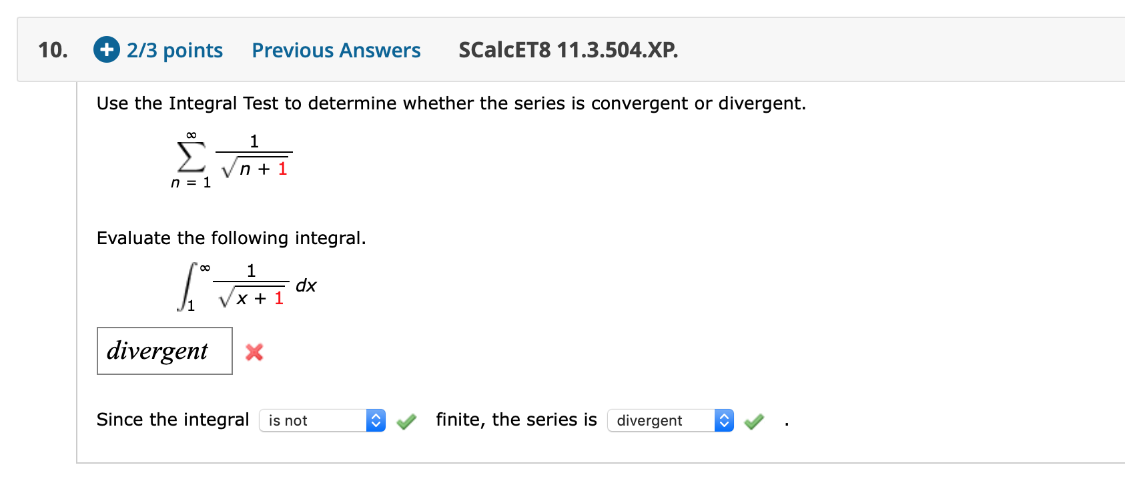The height and width of the screenshot is (479, 1125).
Task: Click the green checkmark beside 'is not'
Action: (406, 420)
